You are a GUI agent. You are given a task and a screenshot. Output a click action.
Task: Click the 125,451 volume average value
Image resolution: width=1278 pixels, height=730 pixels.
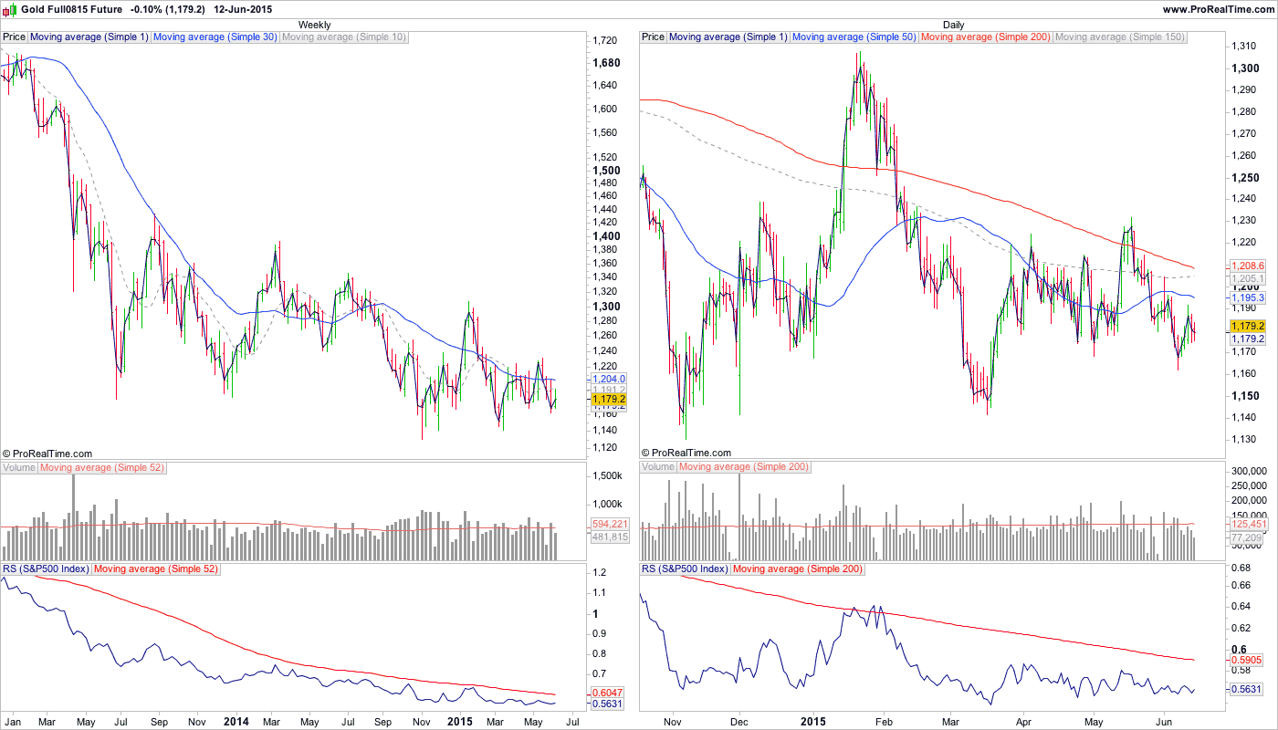click(x=1248, y=525)
